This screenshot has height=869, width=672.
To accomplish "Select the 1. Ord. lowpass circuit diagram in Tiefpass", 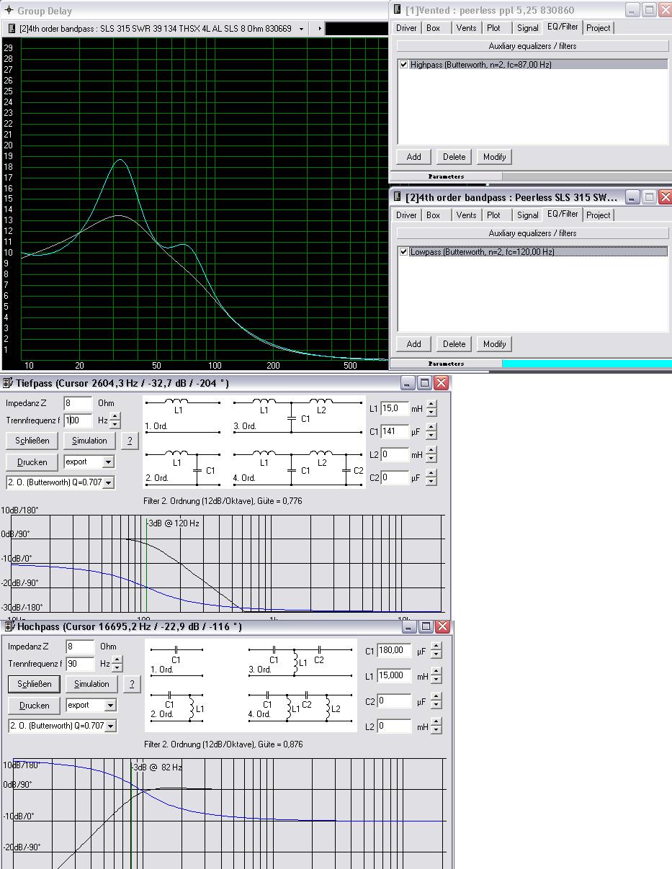I will click(182, 416).
